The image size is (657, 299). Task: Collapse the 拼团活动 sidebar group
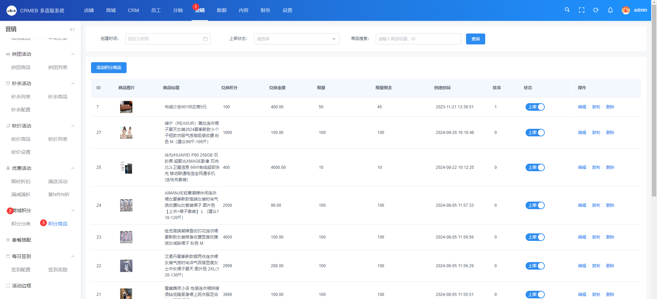pyautogui.click(x=73, y=54)
